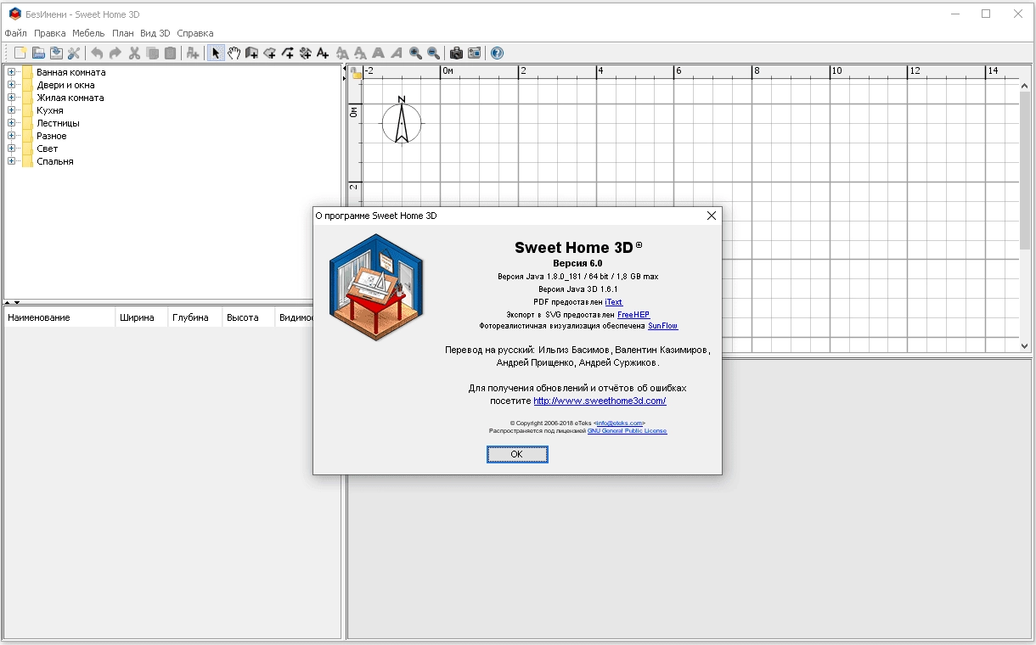Image resolution: width=1036 pixels, height=645 pixels.
Task: Open the План menu
Action: (x=123, y=33)
